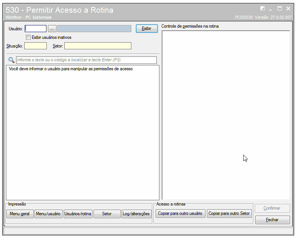Image resolution: width=296 pixels, height=238 pixels.
Task: Click the magnifying glass search icon
Action: (11, 60)
